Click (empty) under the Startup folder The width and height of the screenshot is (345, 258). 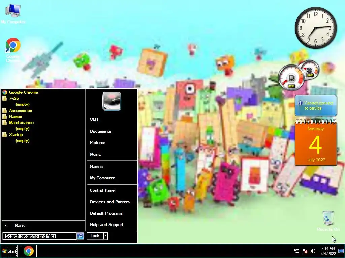pos(23,141)
